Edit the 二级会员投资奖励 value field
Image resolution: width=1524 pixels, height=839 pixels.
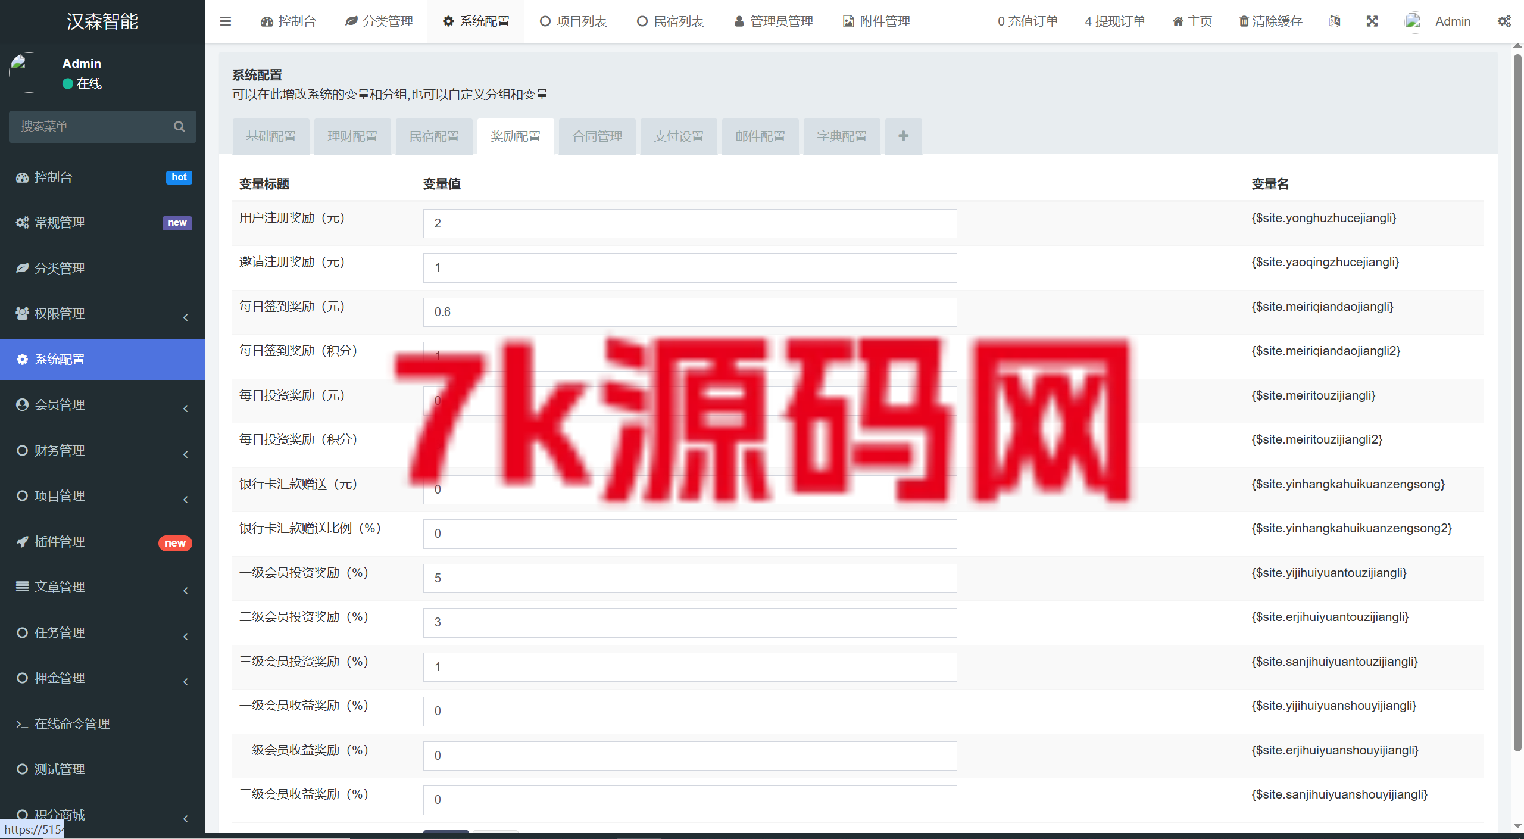coord(690,623)
